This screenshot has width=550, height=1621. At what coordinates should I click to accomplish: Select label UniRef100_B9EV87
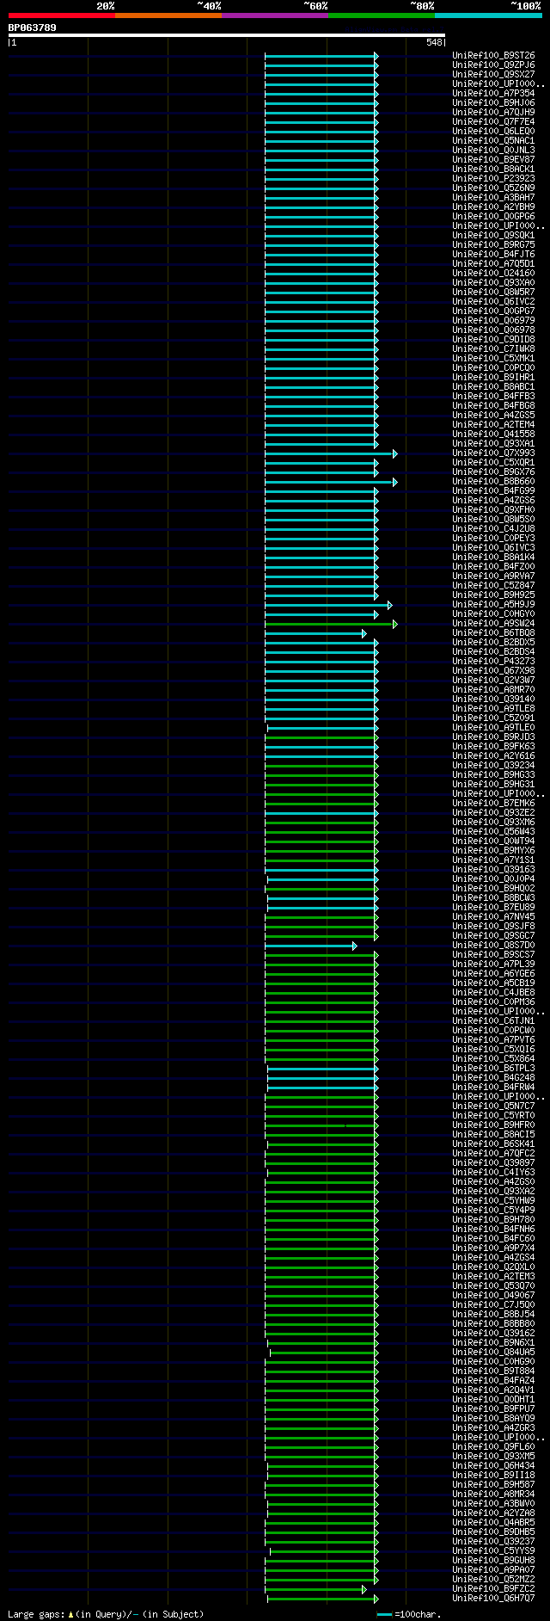tap(493, 160)
